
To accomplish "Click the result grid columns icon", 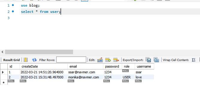I will click(x=26, y=60).
